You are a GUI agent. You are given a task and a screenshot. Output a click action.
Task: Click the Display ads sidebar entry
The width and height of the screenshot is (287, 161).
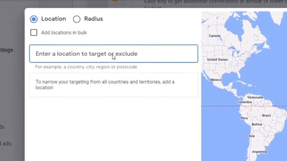(6, 143)
